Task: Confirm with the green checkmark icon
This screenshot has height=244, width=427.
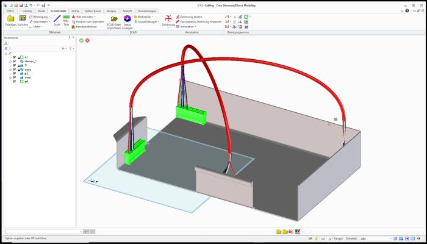Action: [x=81, y=40]
